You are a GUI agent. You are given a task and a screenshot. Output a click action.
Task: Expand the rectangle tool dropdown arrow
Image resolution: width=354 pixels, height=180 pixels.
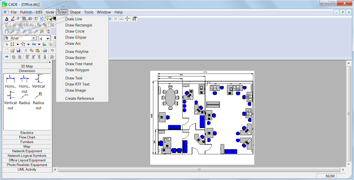coord(18,44)
